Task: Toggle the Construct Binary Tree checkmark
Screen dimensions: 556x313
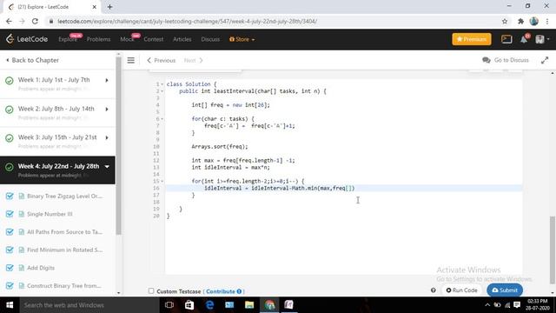Action: point(10,286)
